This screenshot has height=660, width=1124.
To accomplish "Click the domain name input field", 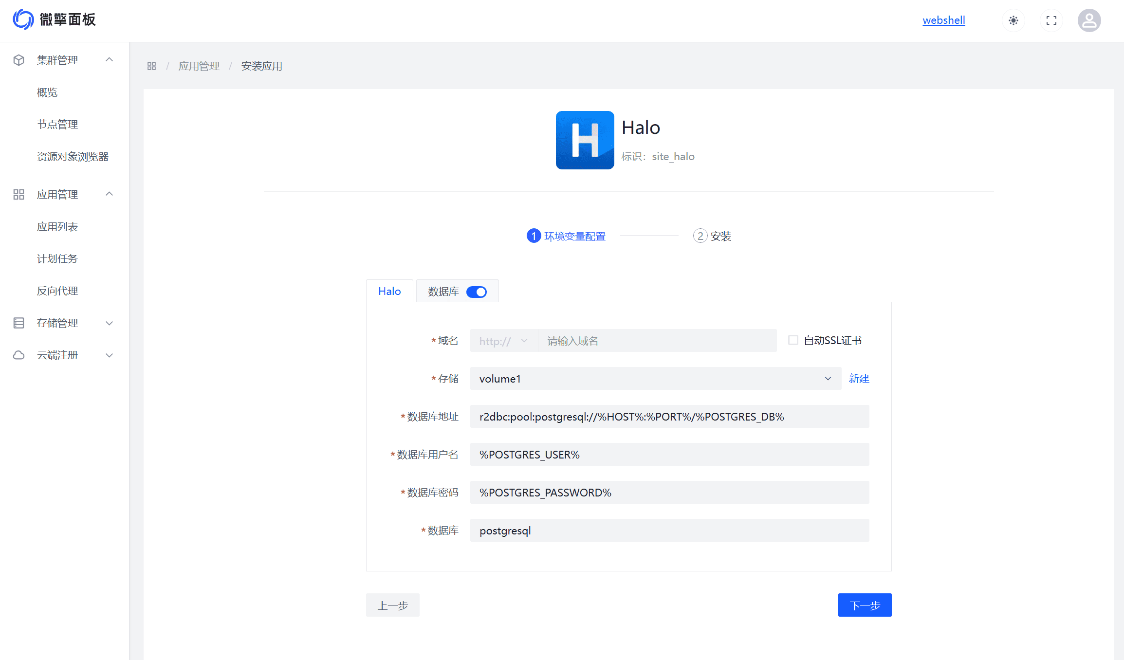I will point(656,341).
